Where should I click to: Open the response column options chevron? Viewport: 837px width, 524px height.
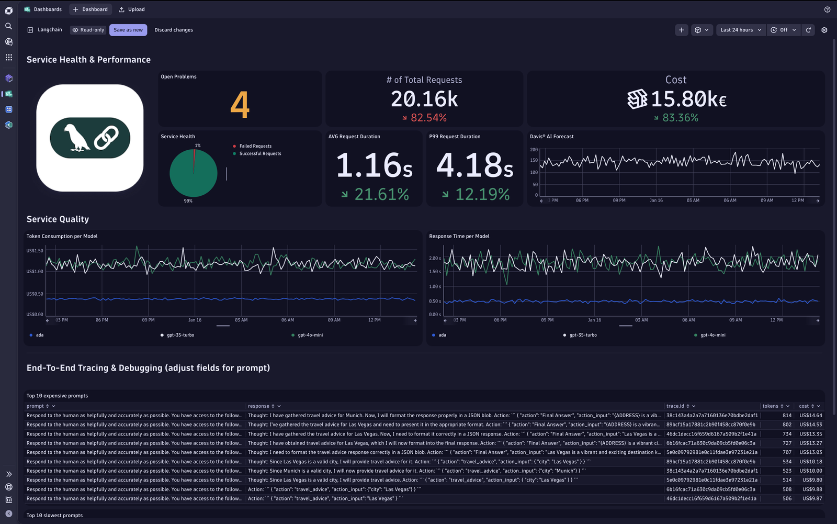(x=279, y=406)
